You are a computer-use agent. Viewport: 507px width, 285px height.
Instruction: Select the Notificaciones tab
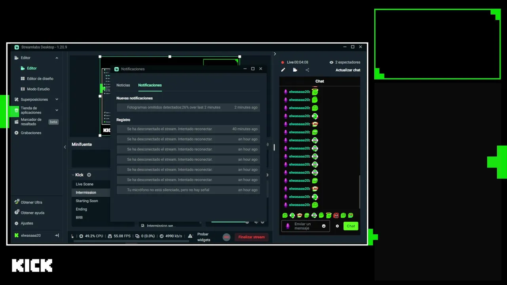pyautogui.click(x=150, y=85)
